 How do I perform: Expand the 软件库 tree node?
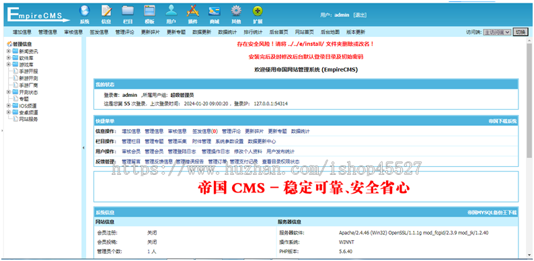tap(9, 58)
